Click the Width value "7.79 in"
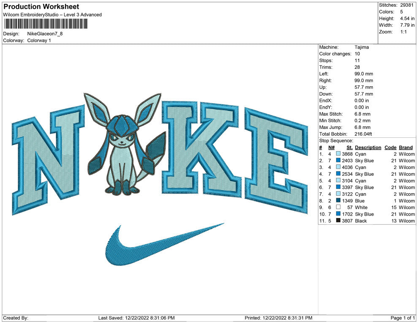This screenshot has height=322, width=418. [407, 25]
